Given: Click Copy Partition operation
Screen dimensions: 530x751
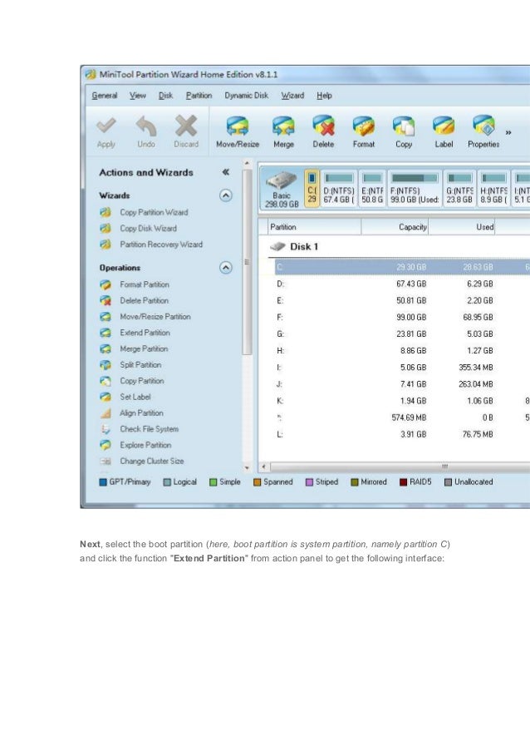Looking at the screenshot, I should (x=131, y=381).
